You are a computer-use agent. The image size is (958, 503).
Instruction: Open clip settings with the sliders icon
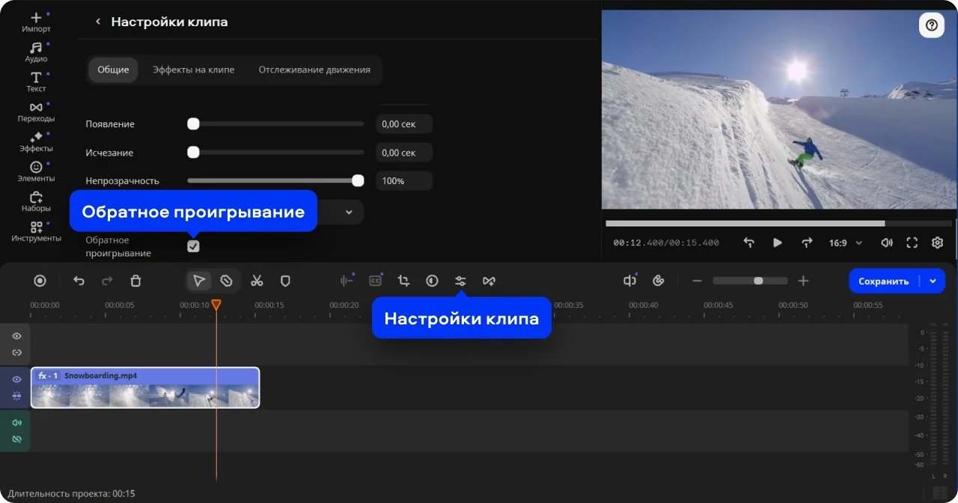tap(460, 281)
